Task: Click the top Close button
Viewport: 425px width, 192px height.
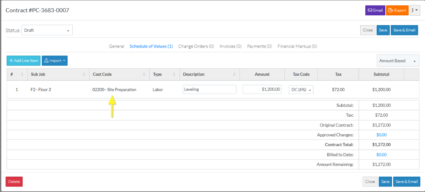Action: pyautogui.click(x=368, y=30)
